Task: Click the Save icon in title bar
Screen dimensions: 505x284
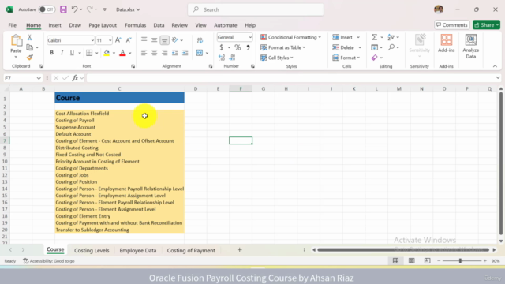Action: tap(63, 9)
